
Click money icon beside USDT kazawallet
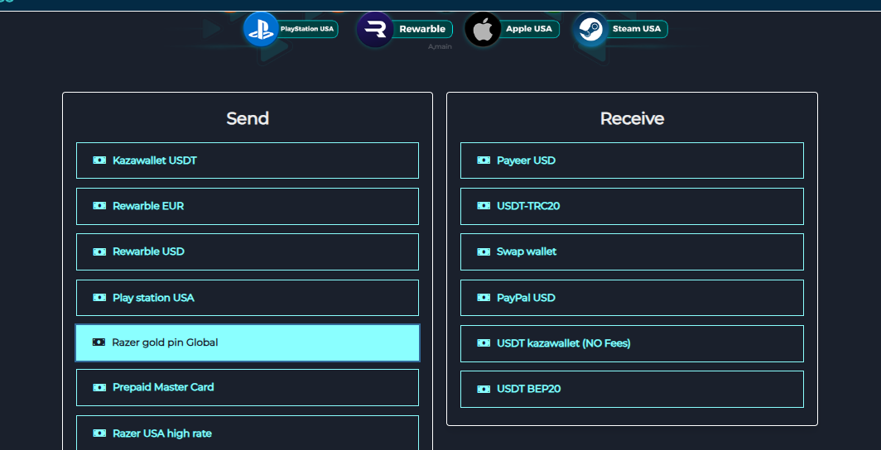point(484,342)
